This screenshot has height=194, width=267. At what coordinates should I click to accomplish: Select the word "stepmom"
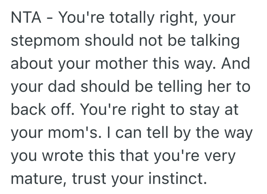point(46,41)
